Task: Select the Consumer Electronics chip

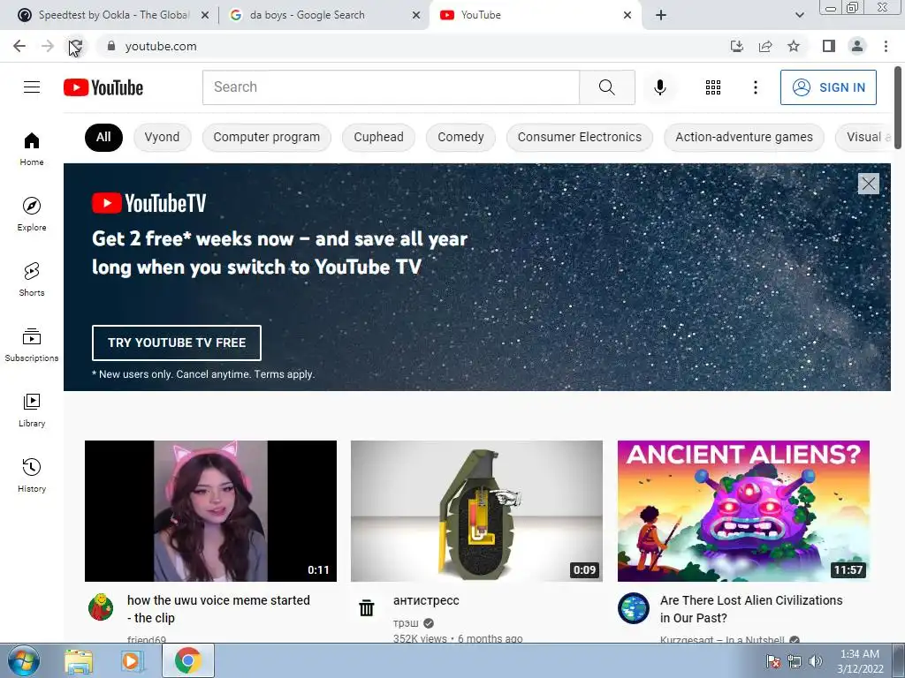Action: 580,137
